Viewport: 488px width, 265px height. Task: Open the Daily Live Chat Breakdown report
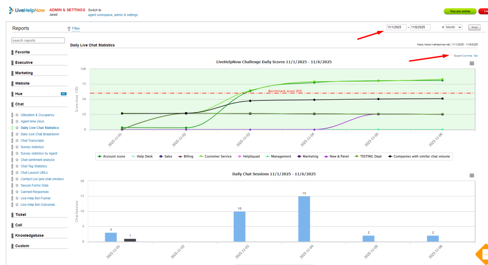[40, 134]
